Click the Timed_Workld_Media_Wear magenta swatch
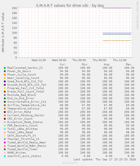 (x=5, y=143)
